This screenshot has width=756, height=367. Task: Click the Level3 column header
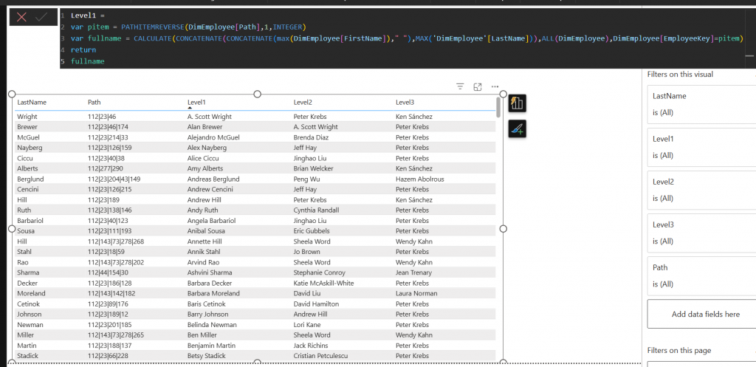point(405,102)
